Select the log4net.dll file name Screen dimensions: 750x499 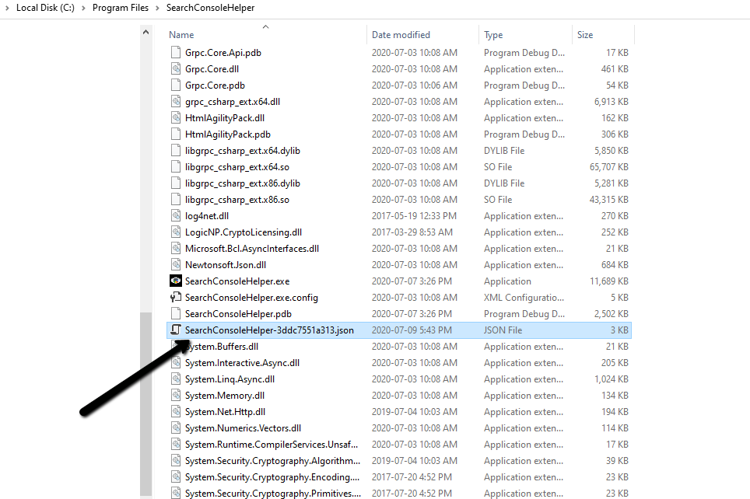click(x=207, y=216)
